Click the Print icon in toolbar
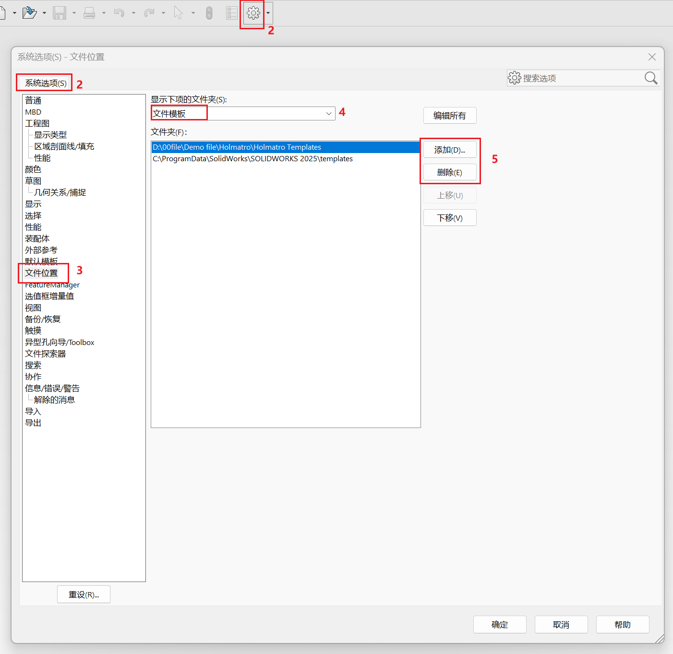 (89, 13)
